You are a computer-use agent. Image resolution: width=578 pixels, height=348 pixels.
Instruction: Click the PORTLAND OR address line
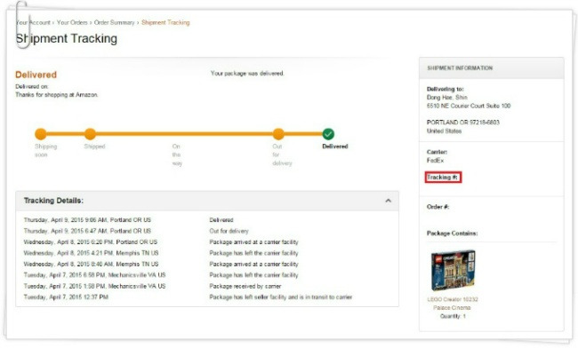(x=463, y=123)
